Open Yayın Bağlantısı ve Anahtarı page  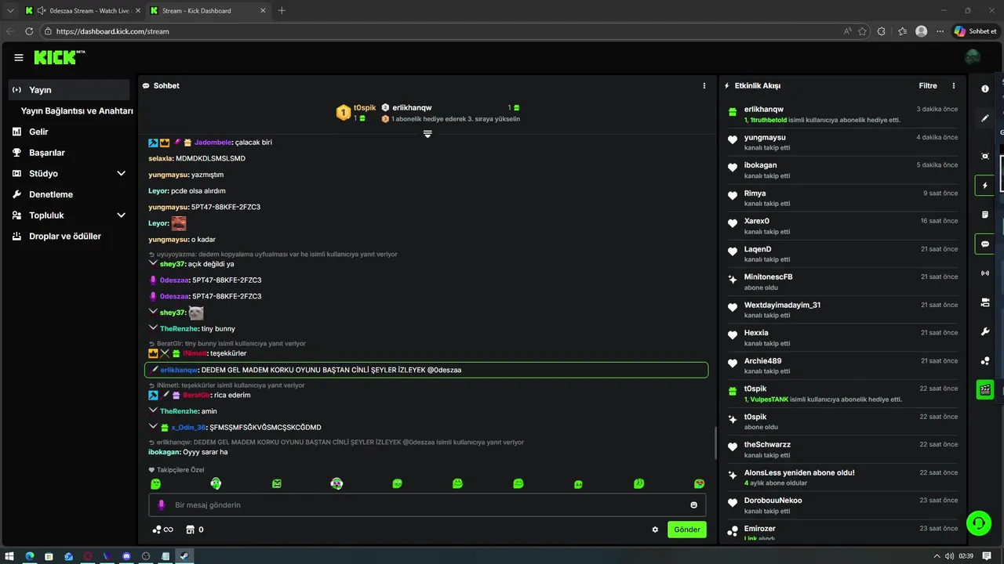pyautogui.click(x=77, y=111)
